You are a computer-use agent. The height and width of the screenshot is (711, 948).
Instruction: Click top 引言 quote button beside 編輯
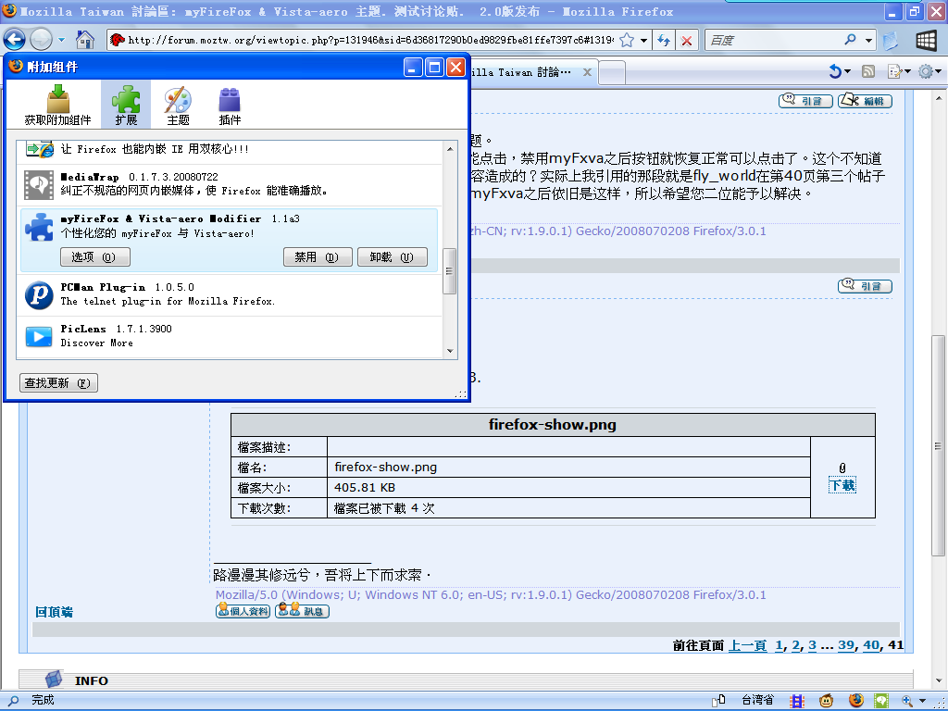coord(806,100)
